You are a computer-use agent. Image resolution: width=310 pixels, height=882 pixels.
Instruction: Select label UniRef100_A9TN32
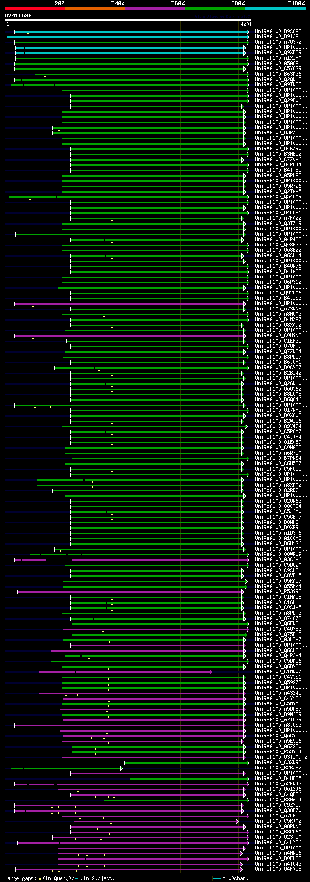pos(278,84)
